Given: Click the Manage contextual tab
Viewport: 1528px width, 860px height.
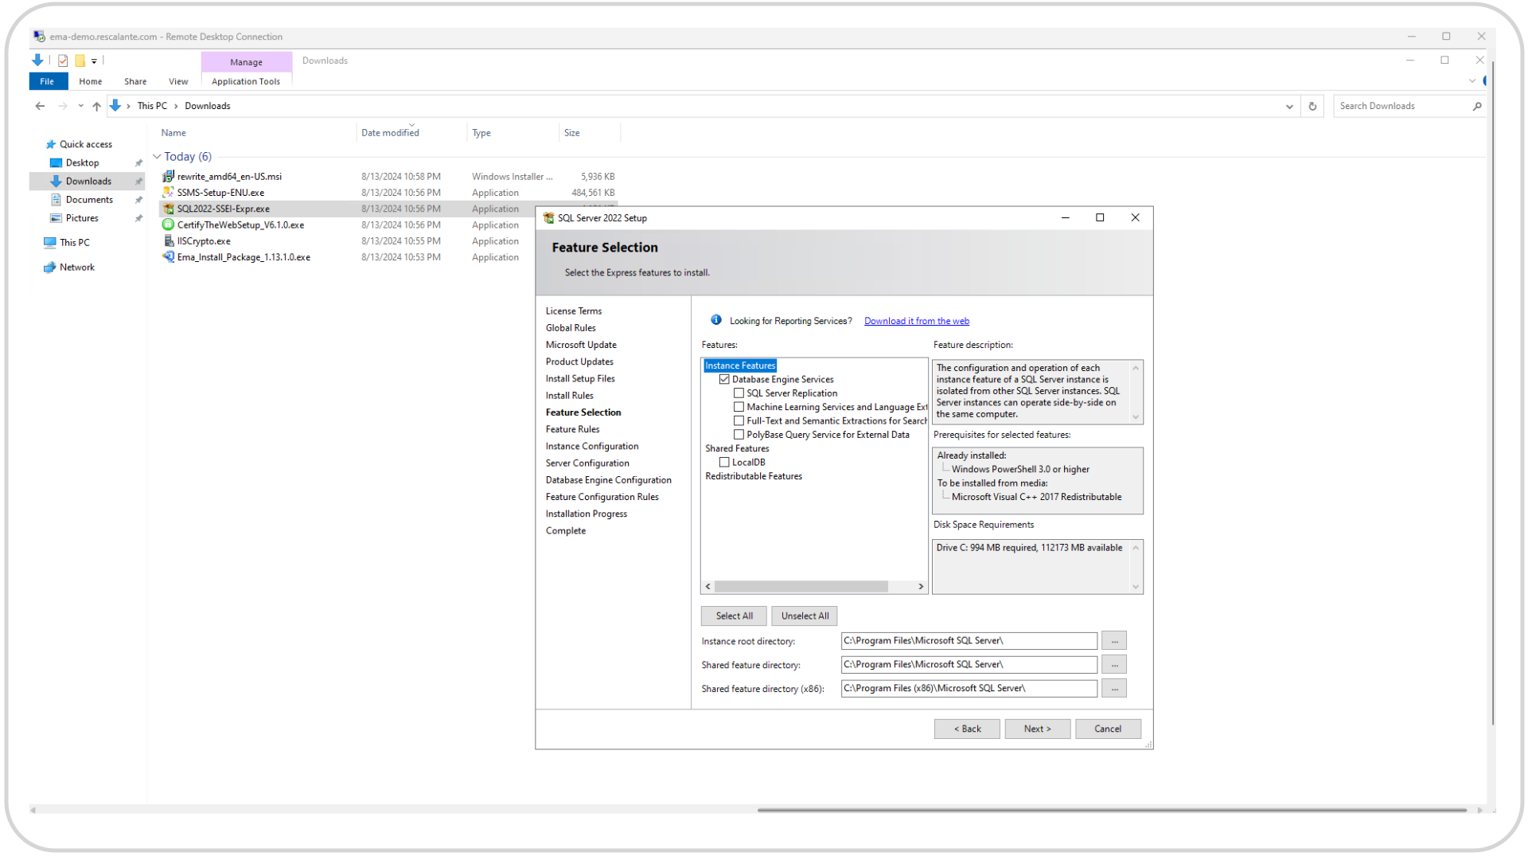Looking at the screenshot, I should (x=246, y=61).
